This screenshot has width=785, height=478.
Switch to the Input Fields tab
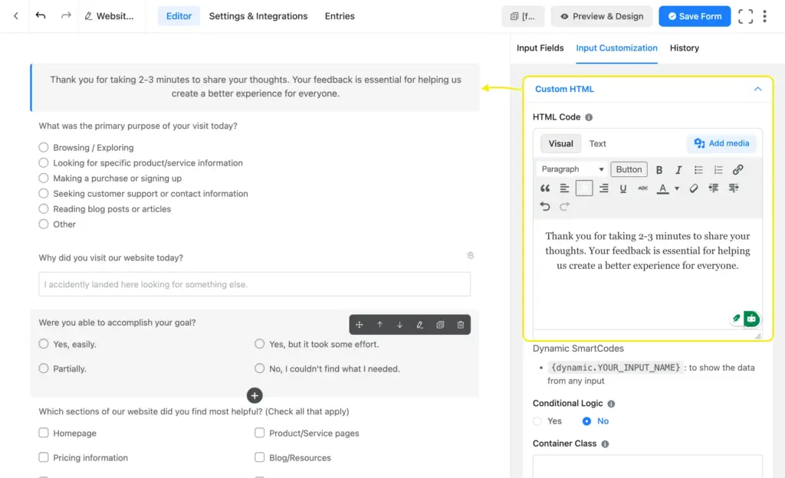540,47
